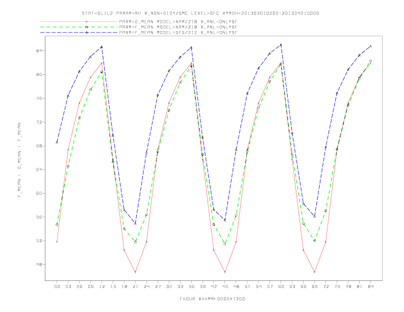
Task: Click y-axis tick value 56
Action: coord(39,217)
